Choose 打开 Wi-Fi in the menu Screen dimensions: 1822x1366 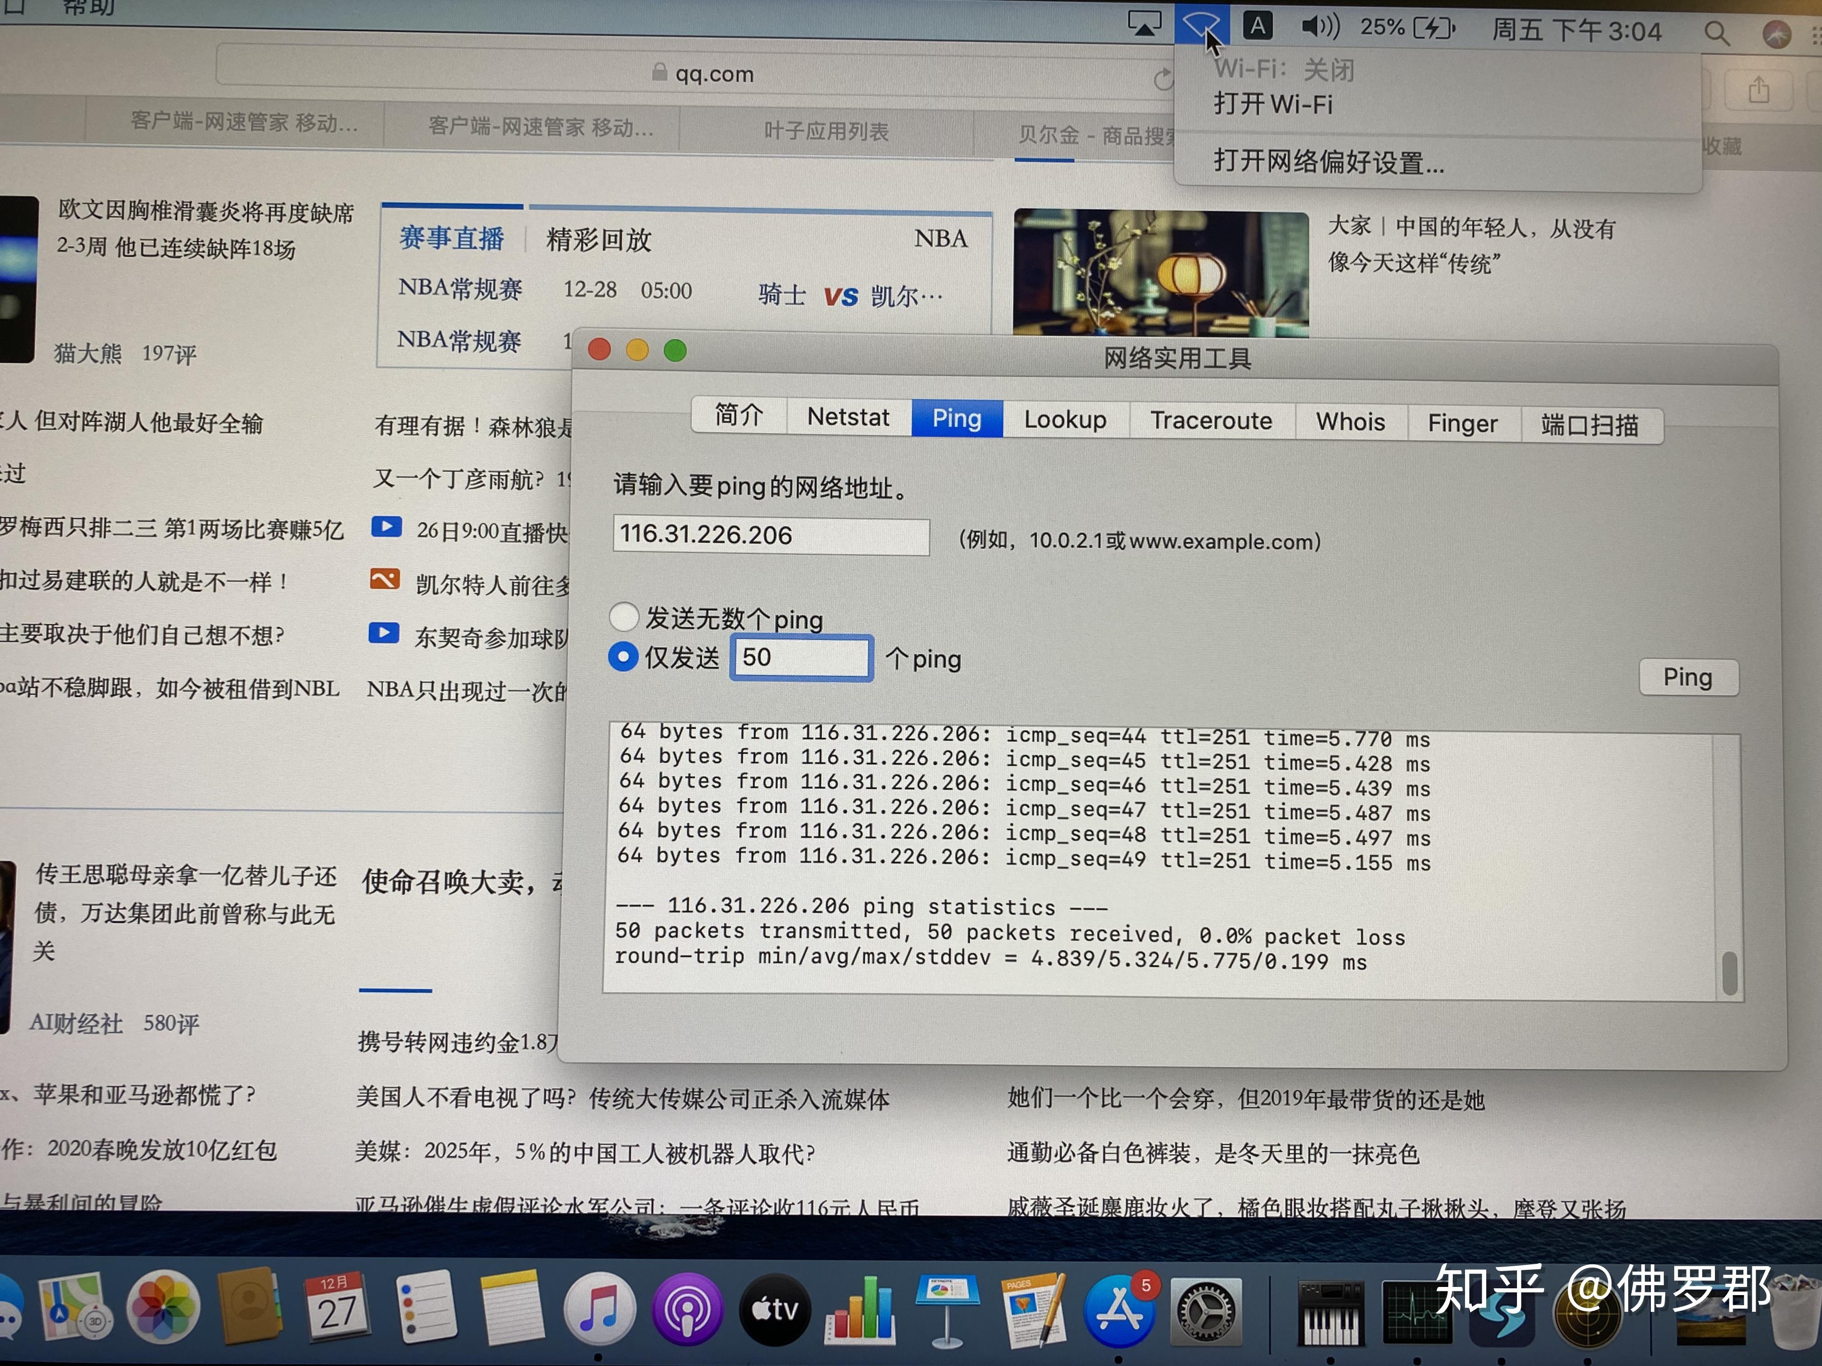click(x=1273, y=105)
